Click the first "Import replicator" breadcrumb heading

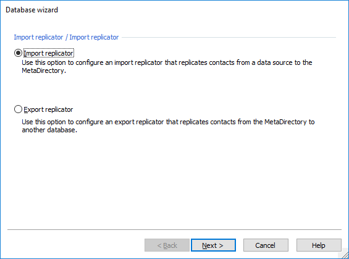pyautogui.click(x=38, y=37)
